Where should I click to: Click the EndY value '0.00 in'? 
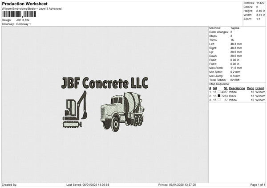click(235, 64)
